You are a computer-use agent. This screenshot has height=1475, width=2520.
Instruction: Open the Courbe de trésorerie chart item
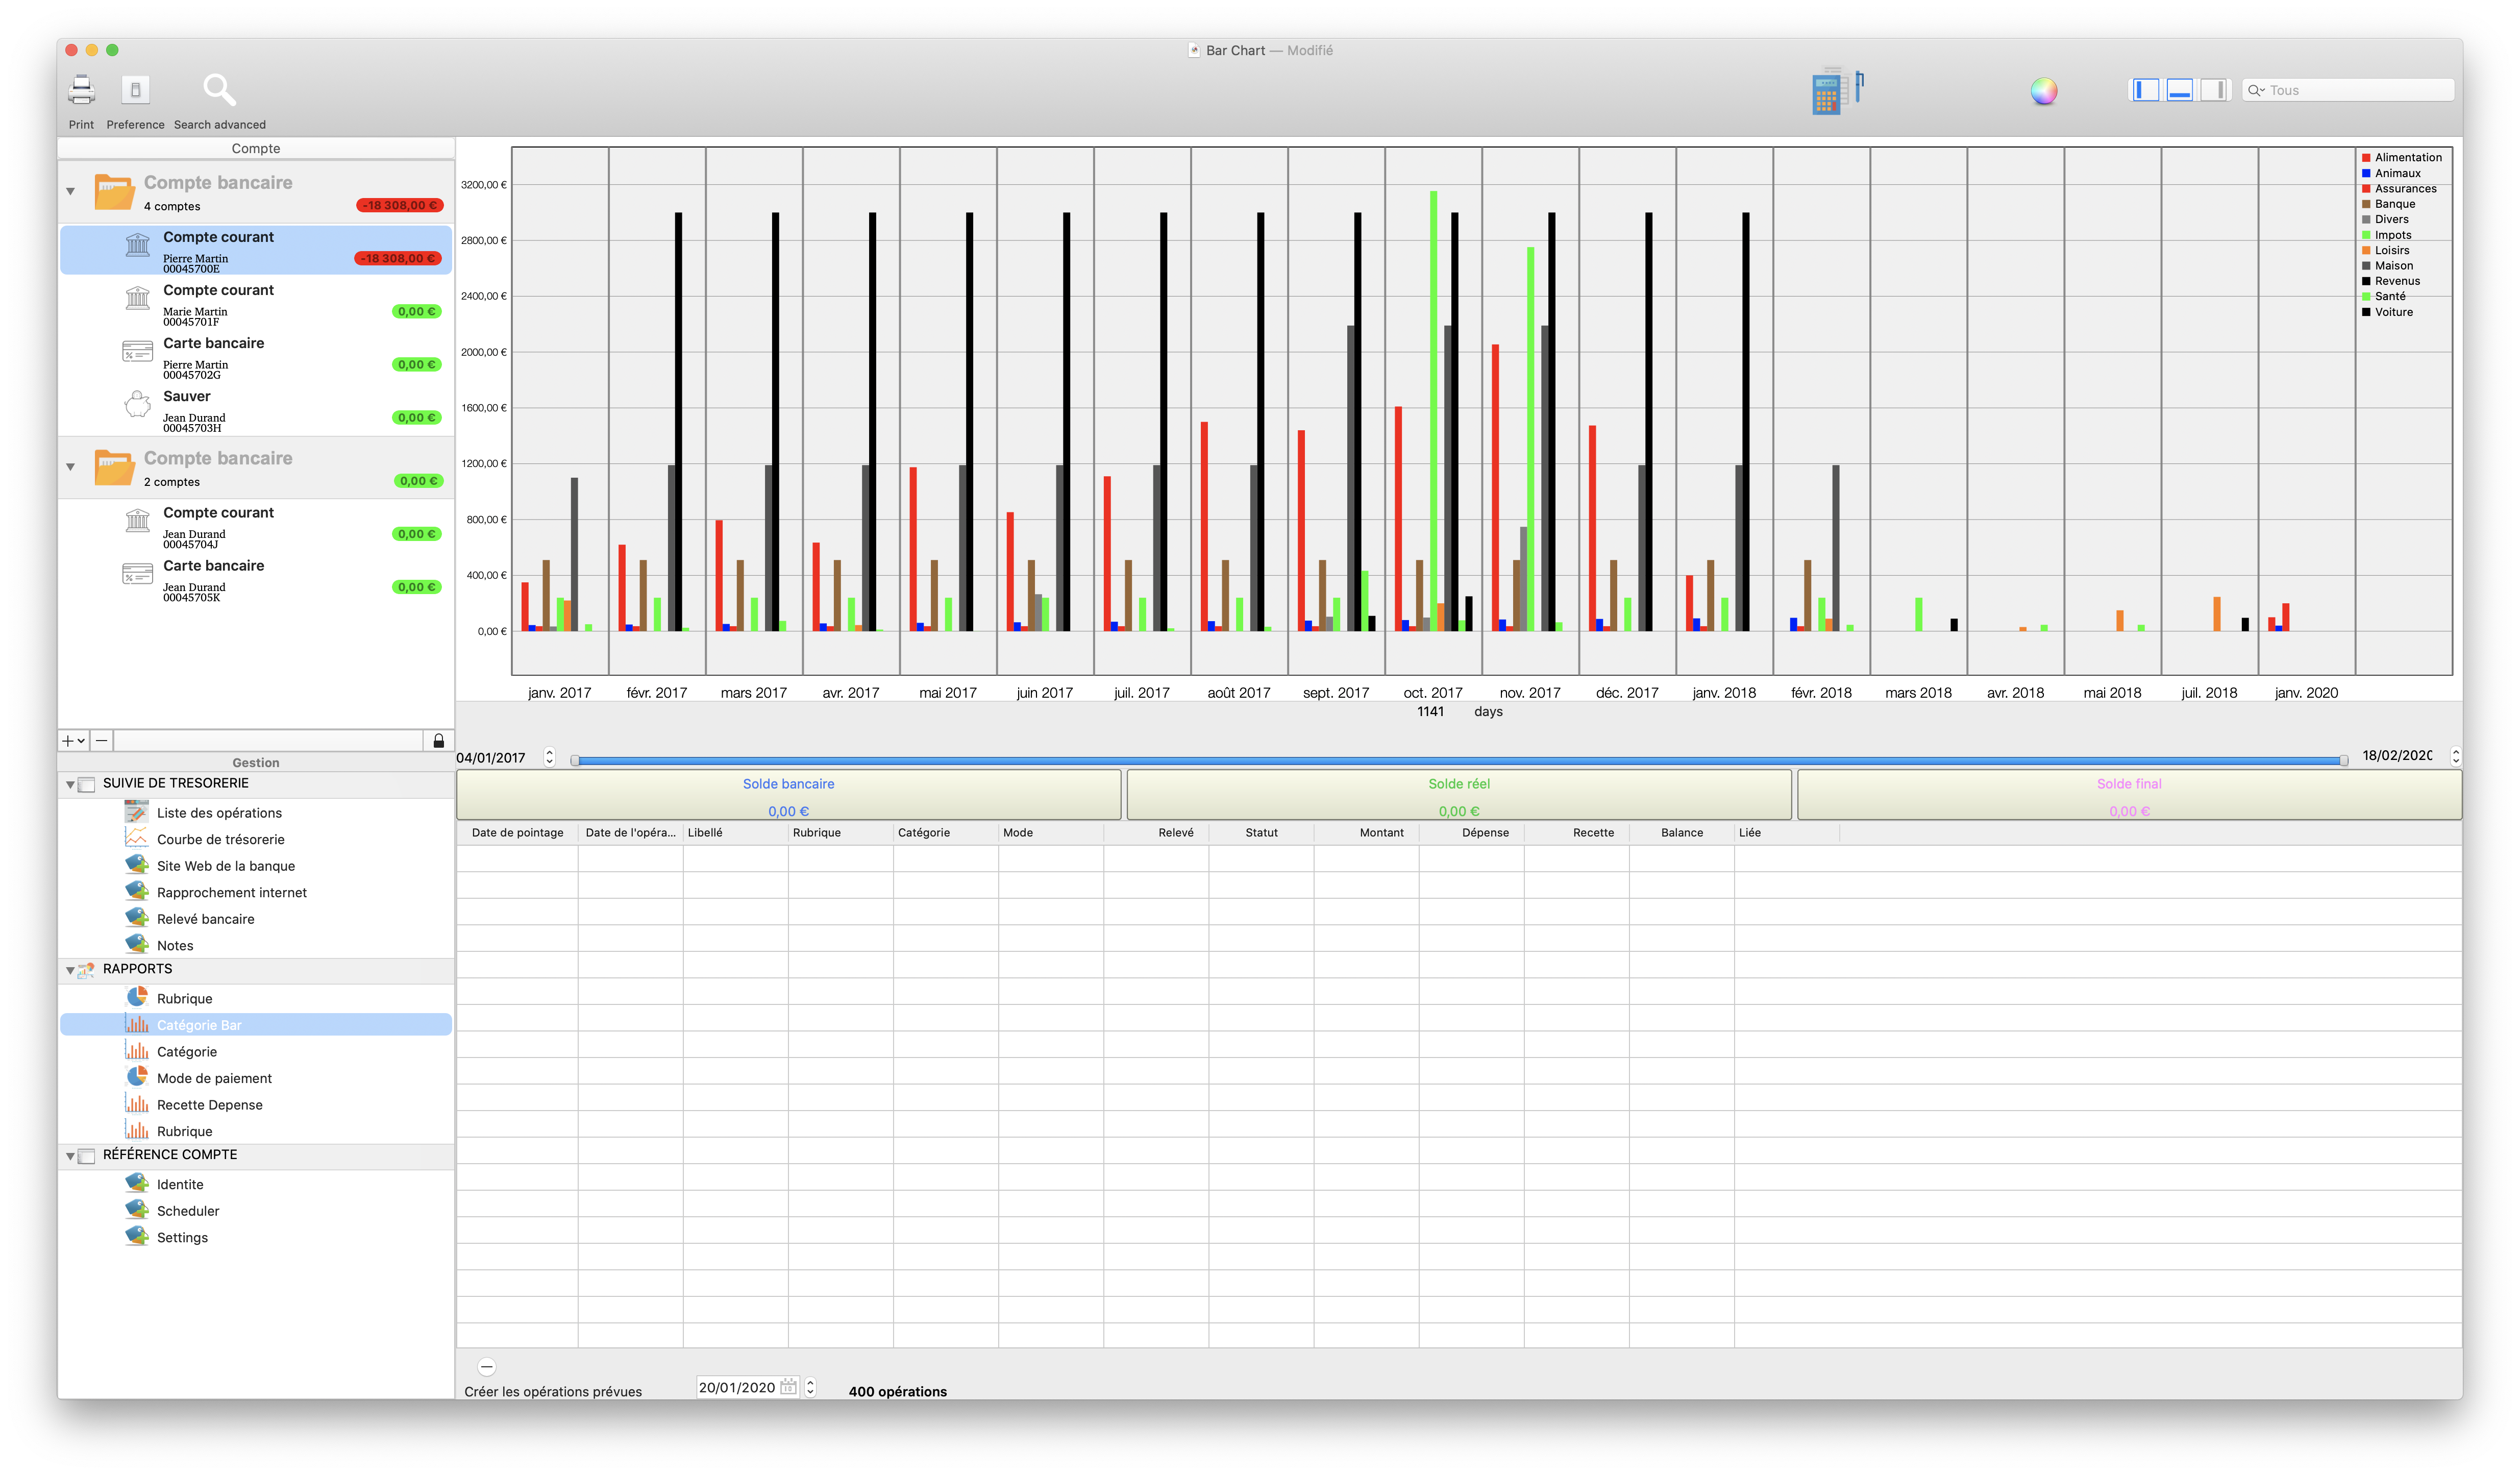[x=220, y=839]
